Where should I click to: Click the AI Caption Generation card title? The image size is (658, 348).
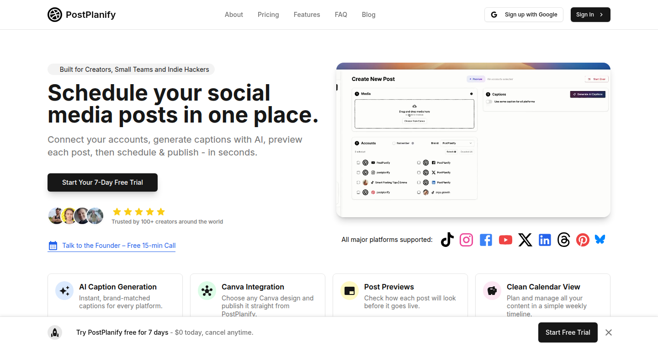(x=118, y=287)
